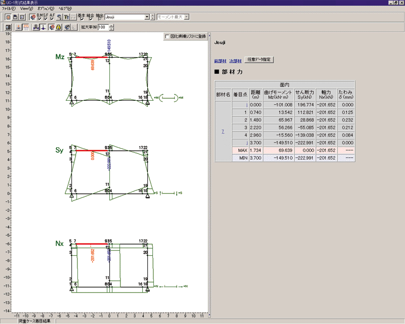Image resolution: width=405 pixels, height=324 pixels.
Task: Click the print icon in the top toolbar
Action: 15,17
